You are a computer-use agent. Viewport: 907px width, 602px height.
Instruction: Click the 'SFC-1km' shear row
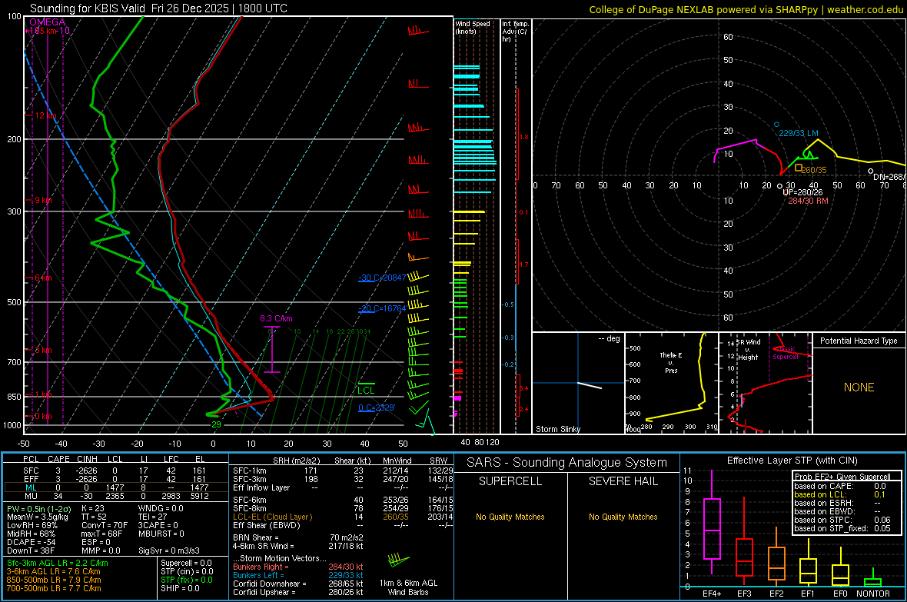coord(343,471)
